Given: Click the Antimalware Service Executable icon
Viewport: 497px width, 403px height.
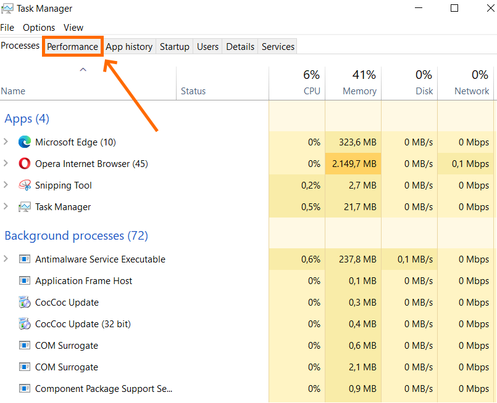Looking at the screenshot, I should tap(25, 259).
